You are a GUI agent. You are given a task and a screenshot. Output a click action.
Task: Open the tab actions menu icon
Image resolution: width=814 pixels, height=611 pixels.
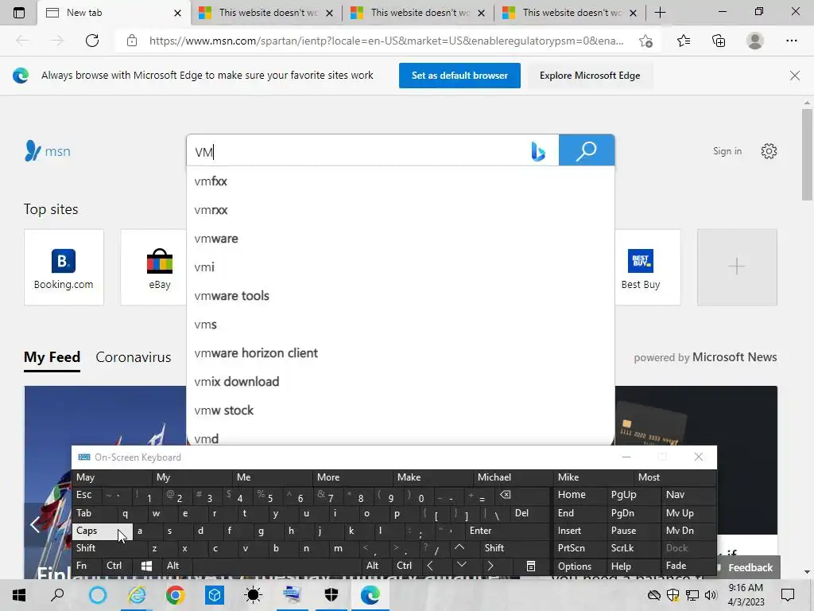[19, 13]
